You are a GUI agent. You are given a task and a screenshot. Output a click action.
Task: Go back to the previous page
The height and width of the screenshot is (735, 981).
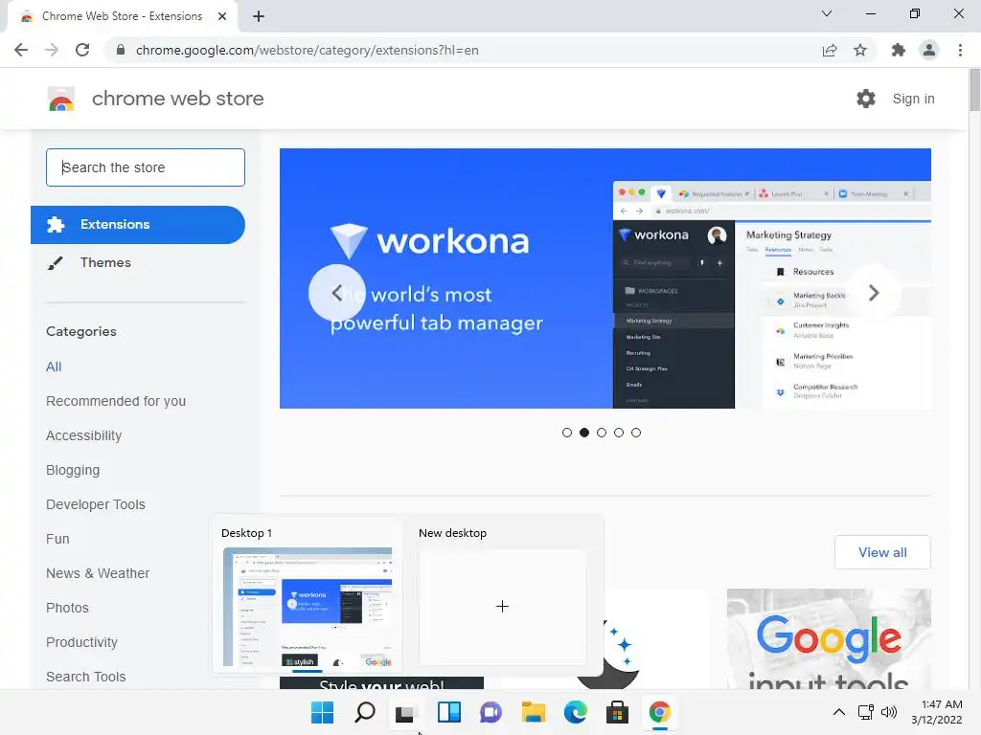21,50
